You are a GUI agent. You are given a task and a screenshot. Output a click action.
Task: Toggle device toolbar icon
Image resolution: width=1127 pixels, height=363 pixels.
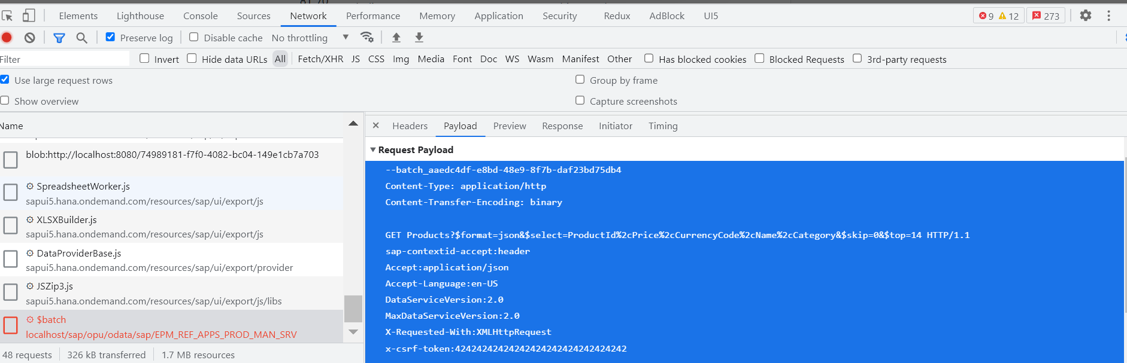pyautogui.click(x=29, y=16)
